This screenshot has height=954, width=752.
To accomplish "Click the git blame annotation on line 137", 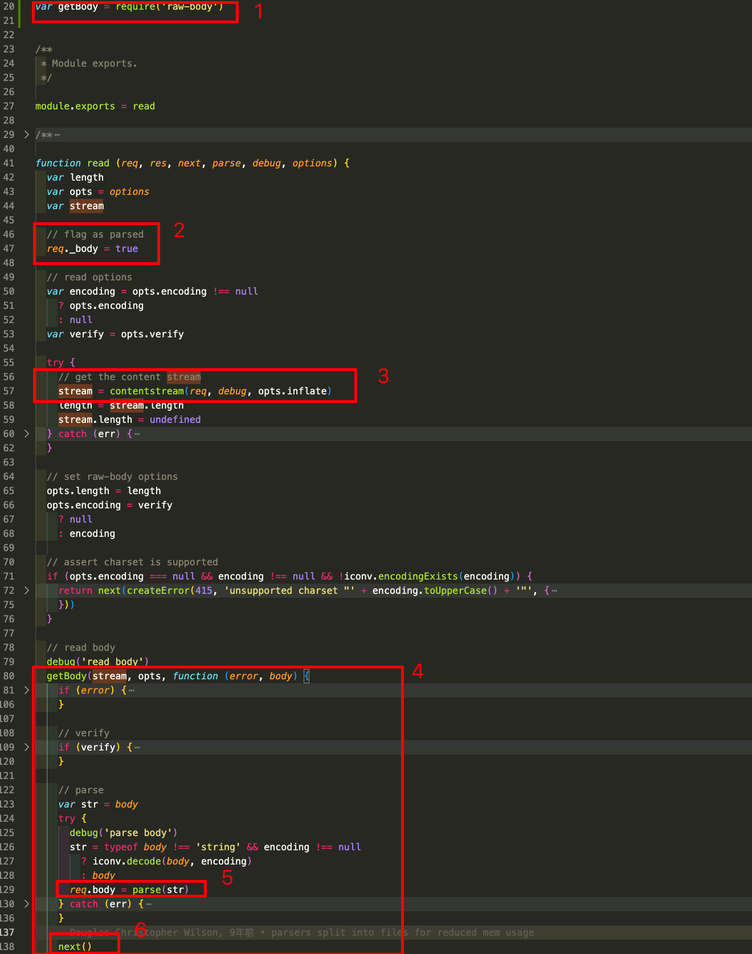I will point(302,932).
